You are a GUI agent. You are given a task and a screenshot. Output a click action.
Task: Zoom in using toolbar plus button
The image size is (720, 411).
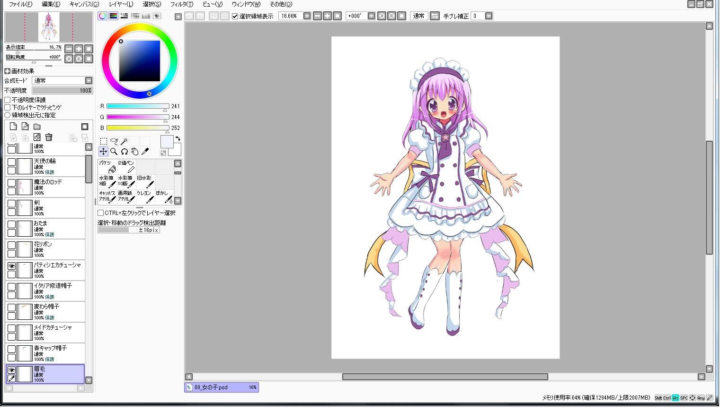327,16
